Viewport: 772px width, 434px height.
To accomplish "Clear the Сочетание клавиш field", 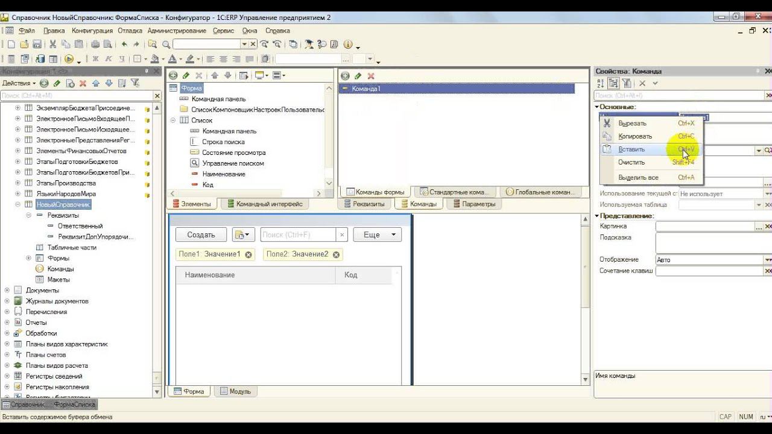I will click(768, 271).
